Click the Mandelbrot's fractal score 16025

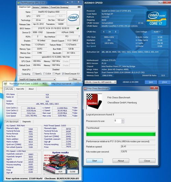31,162
